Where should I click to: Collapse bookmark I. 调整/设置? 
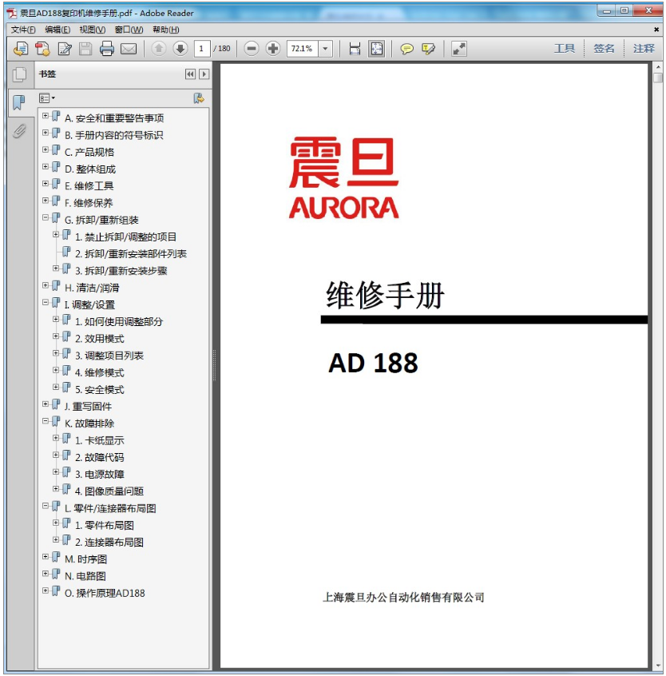click(46, 303)
